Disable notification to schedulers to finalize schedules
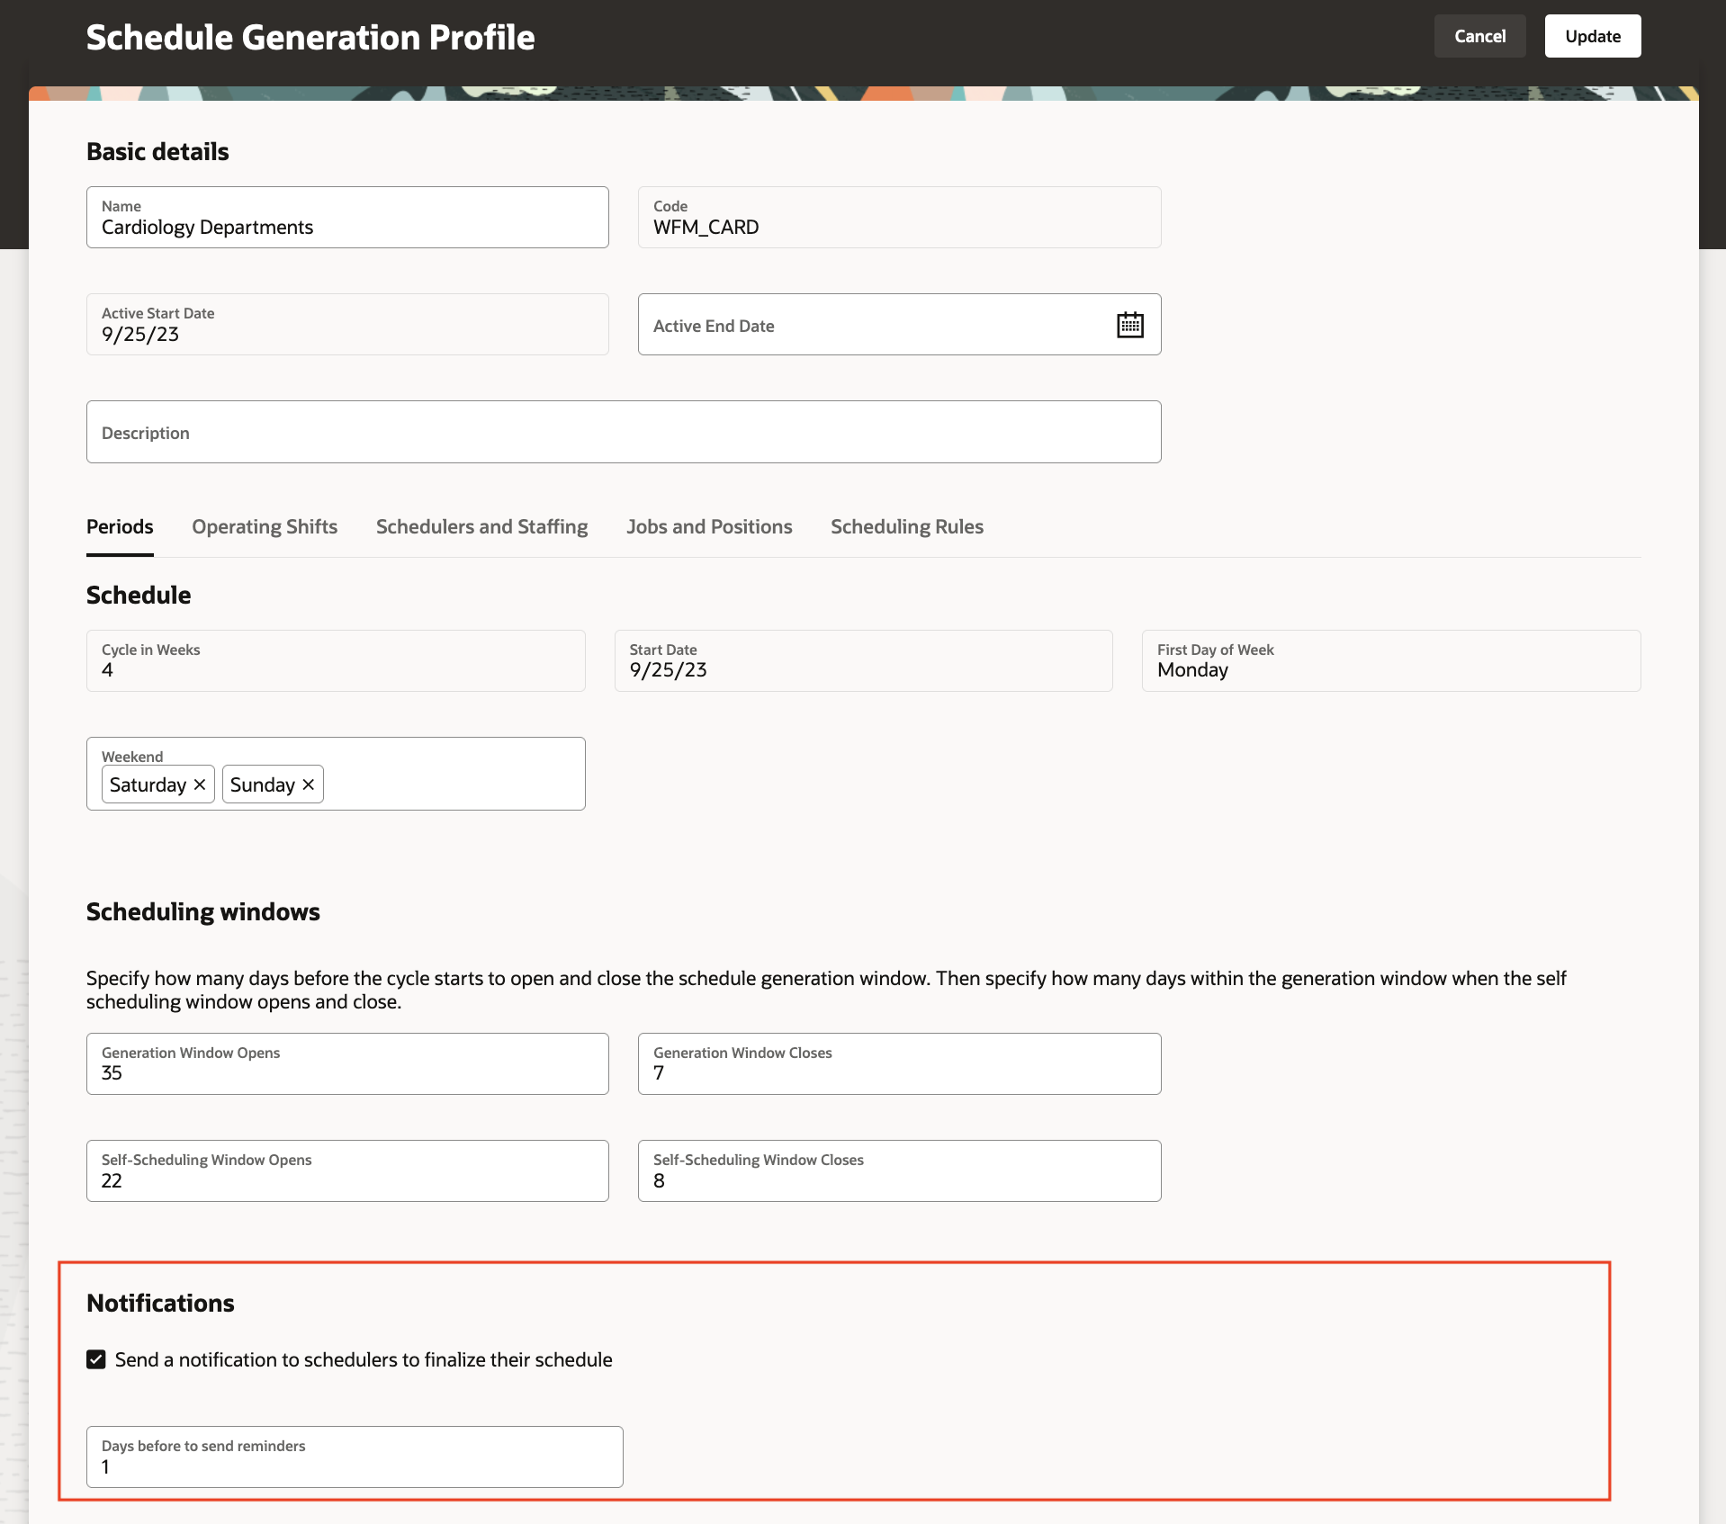This screenshot has width=1726, height=1524. coord(96,1359)
